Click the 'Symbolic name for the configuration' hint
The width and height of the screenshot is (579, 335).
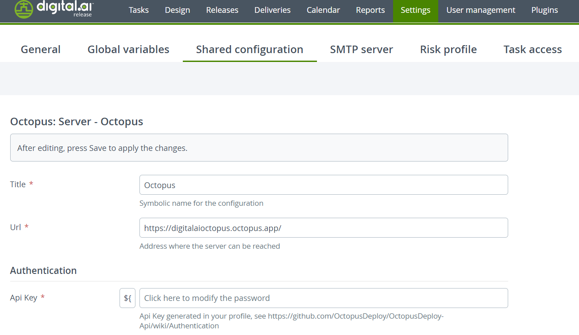pyautogui.click(x=201, y=204)
